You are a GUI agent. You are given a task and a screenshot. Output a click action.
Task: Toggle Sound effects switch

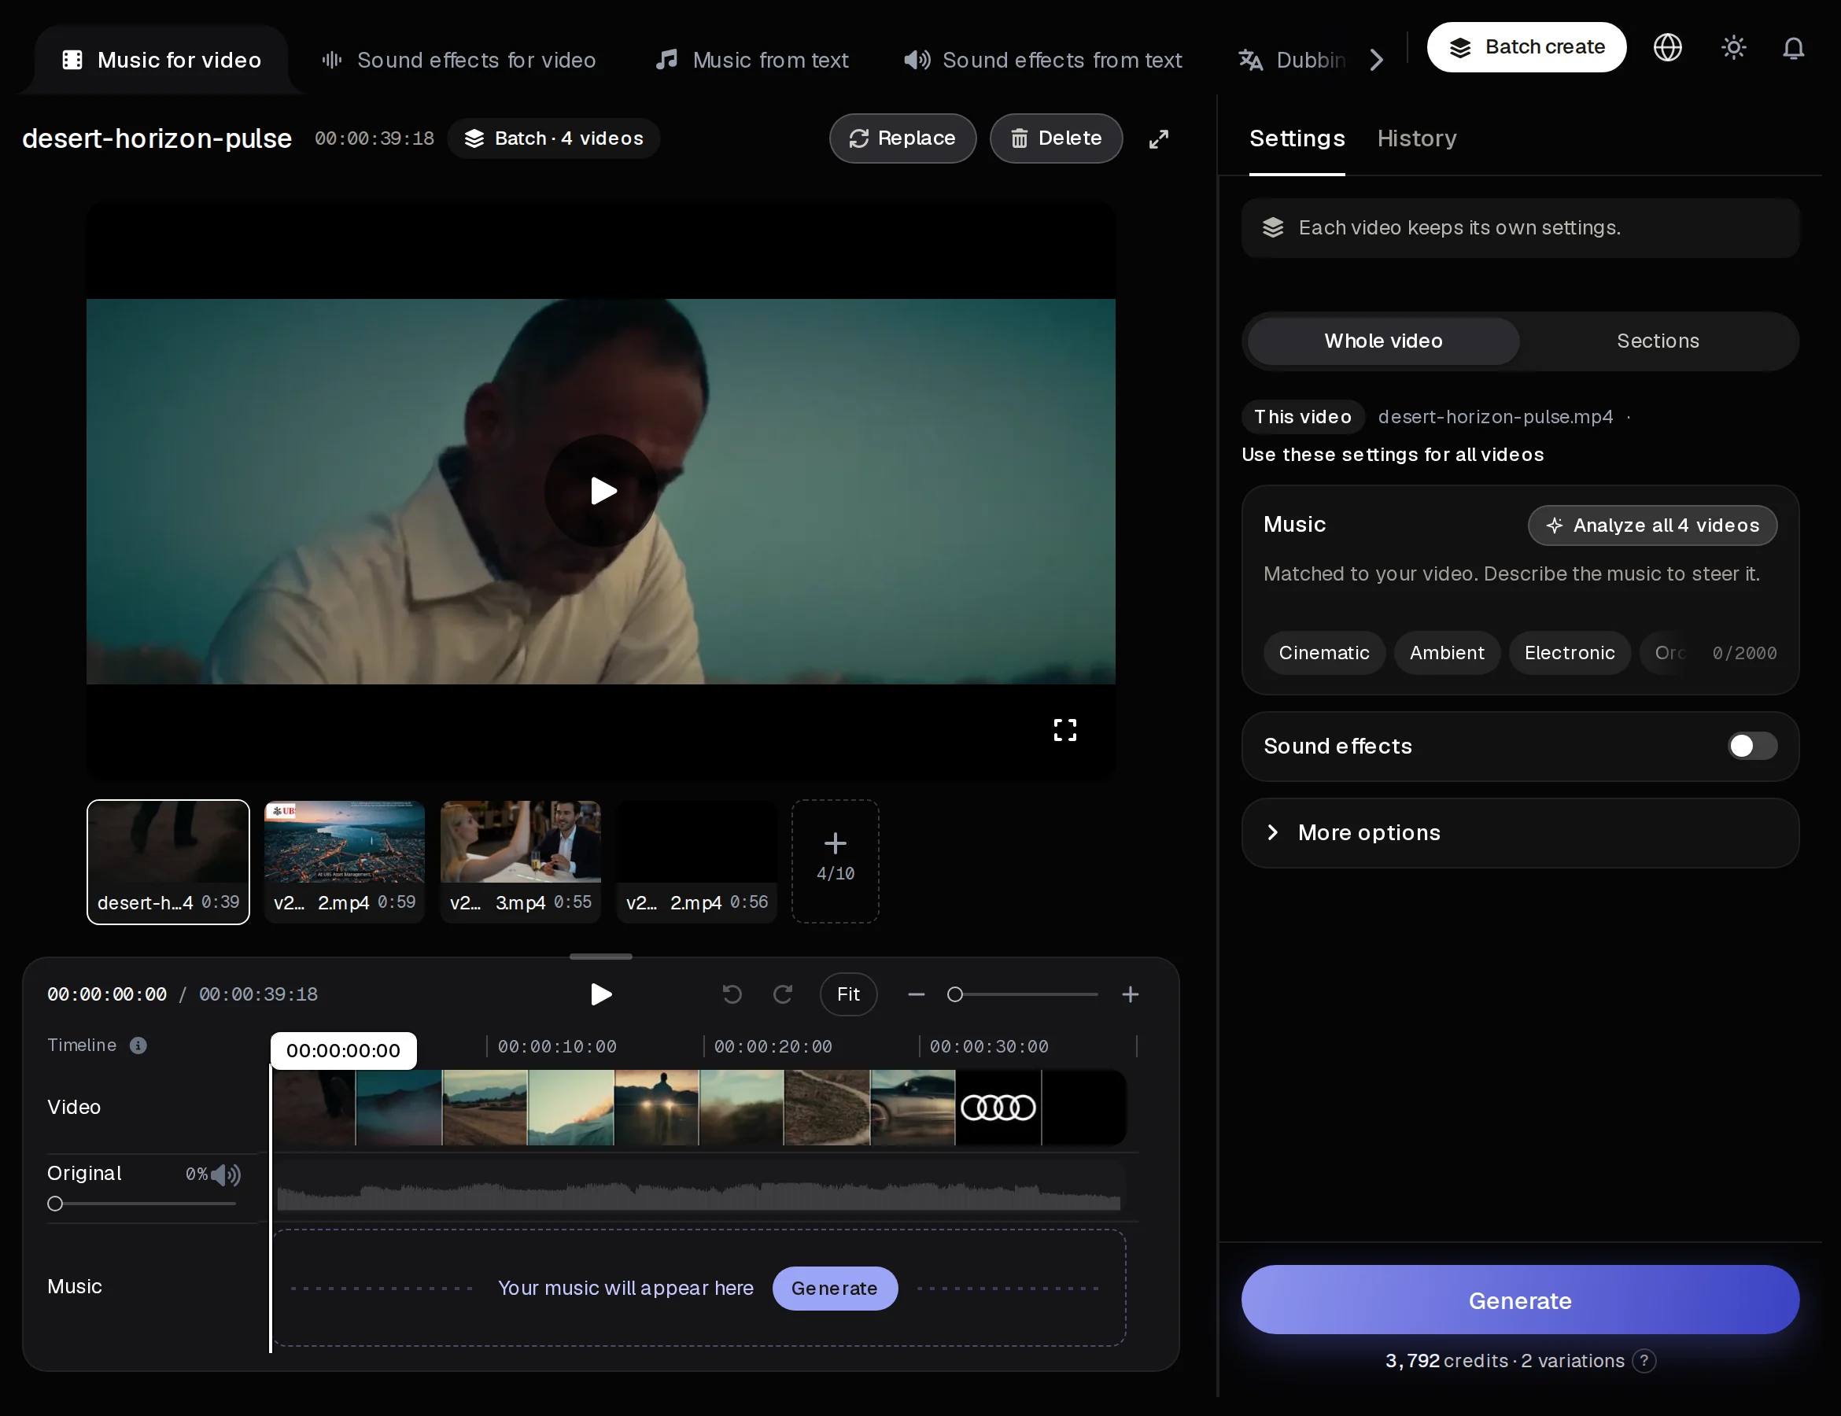tap(1751, 746)
